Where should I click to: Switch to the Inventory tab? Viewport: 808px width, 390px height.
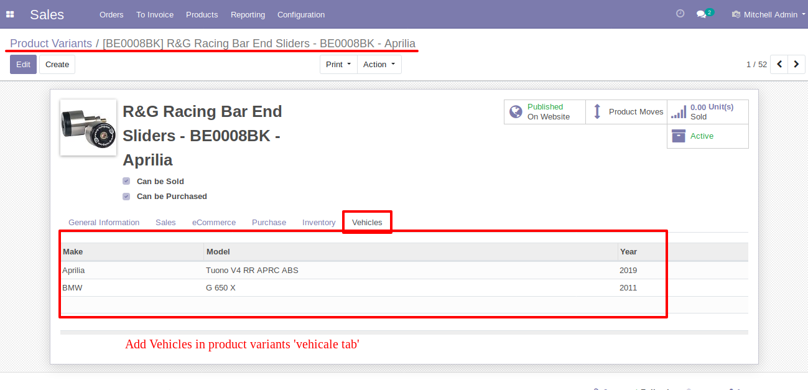coord(319,222)
